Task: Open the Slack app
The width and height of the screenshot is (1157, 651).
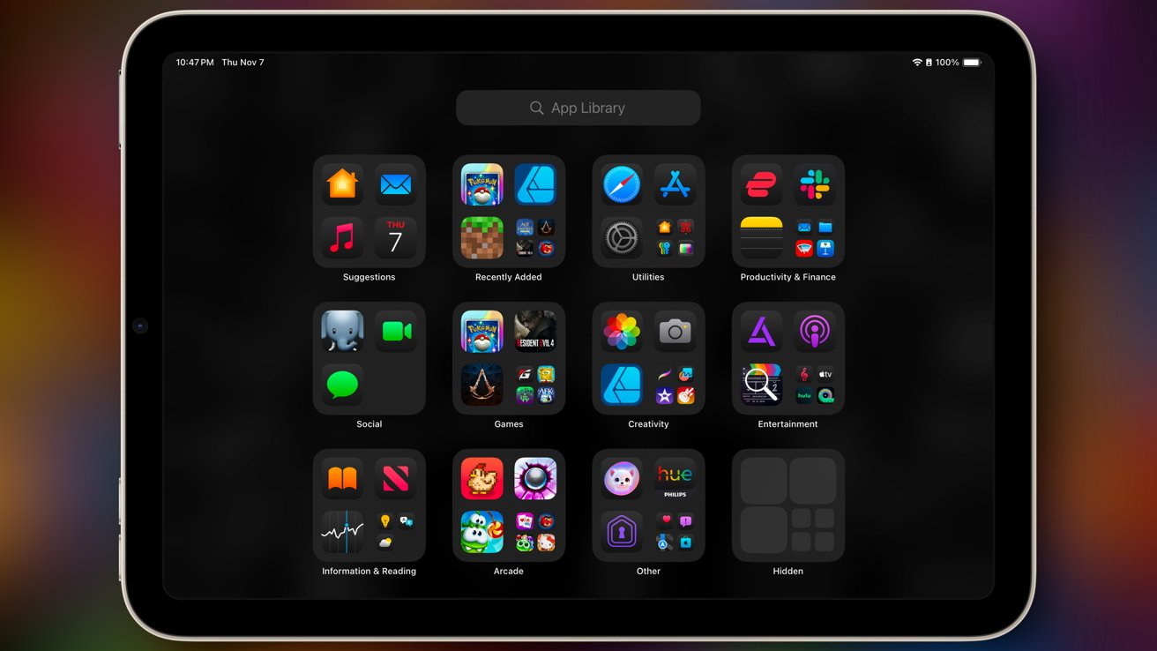Action: point(815,184)
